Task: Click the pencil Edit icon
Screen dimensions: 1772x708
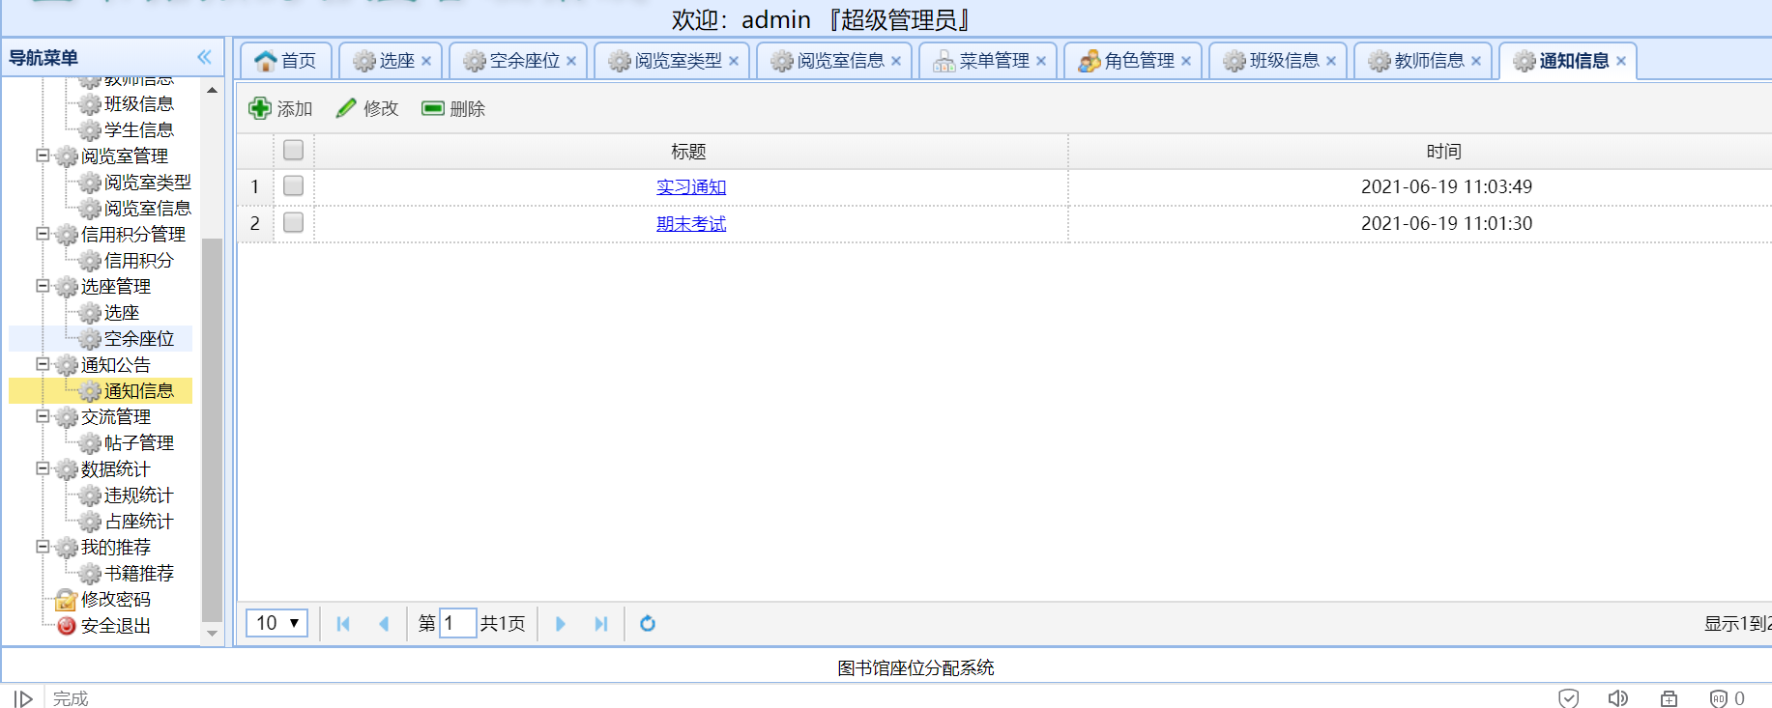Action: click(346, 108)
